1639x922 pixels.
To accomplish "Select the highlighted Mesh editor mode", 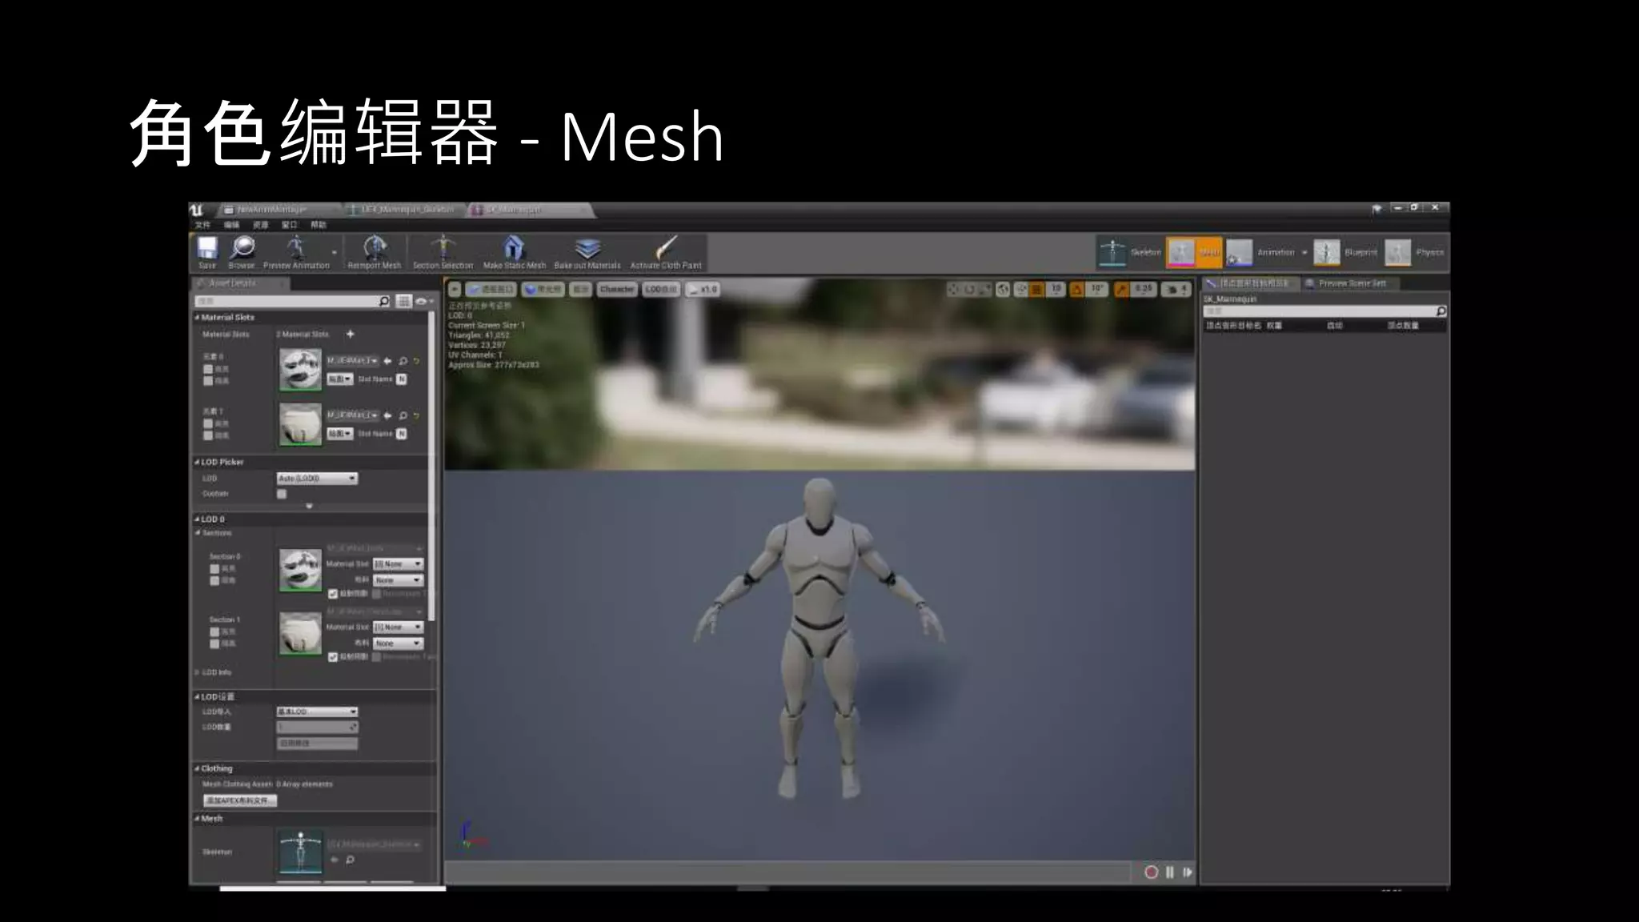I will tap(1194, 252).
